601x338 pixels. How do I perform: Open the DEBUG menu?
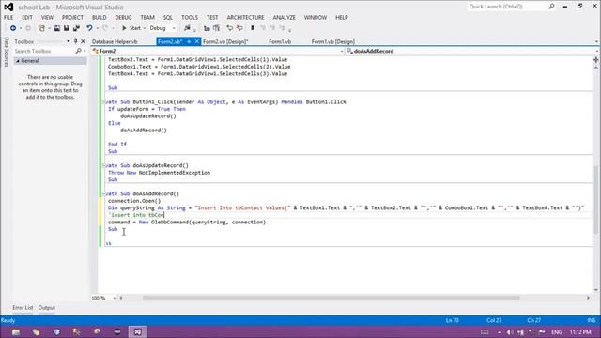click(x=123, y=17)
